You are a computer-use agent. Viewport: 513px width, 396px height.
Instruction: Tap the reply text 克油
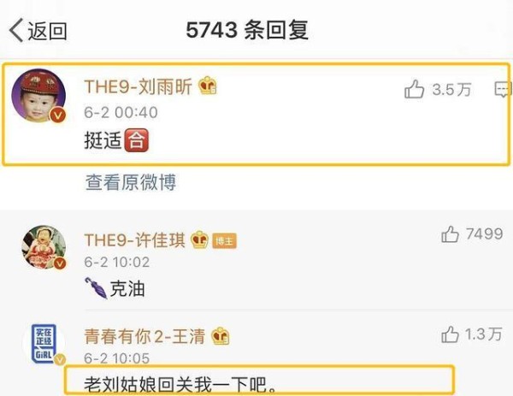115,288
